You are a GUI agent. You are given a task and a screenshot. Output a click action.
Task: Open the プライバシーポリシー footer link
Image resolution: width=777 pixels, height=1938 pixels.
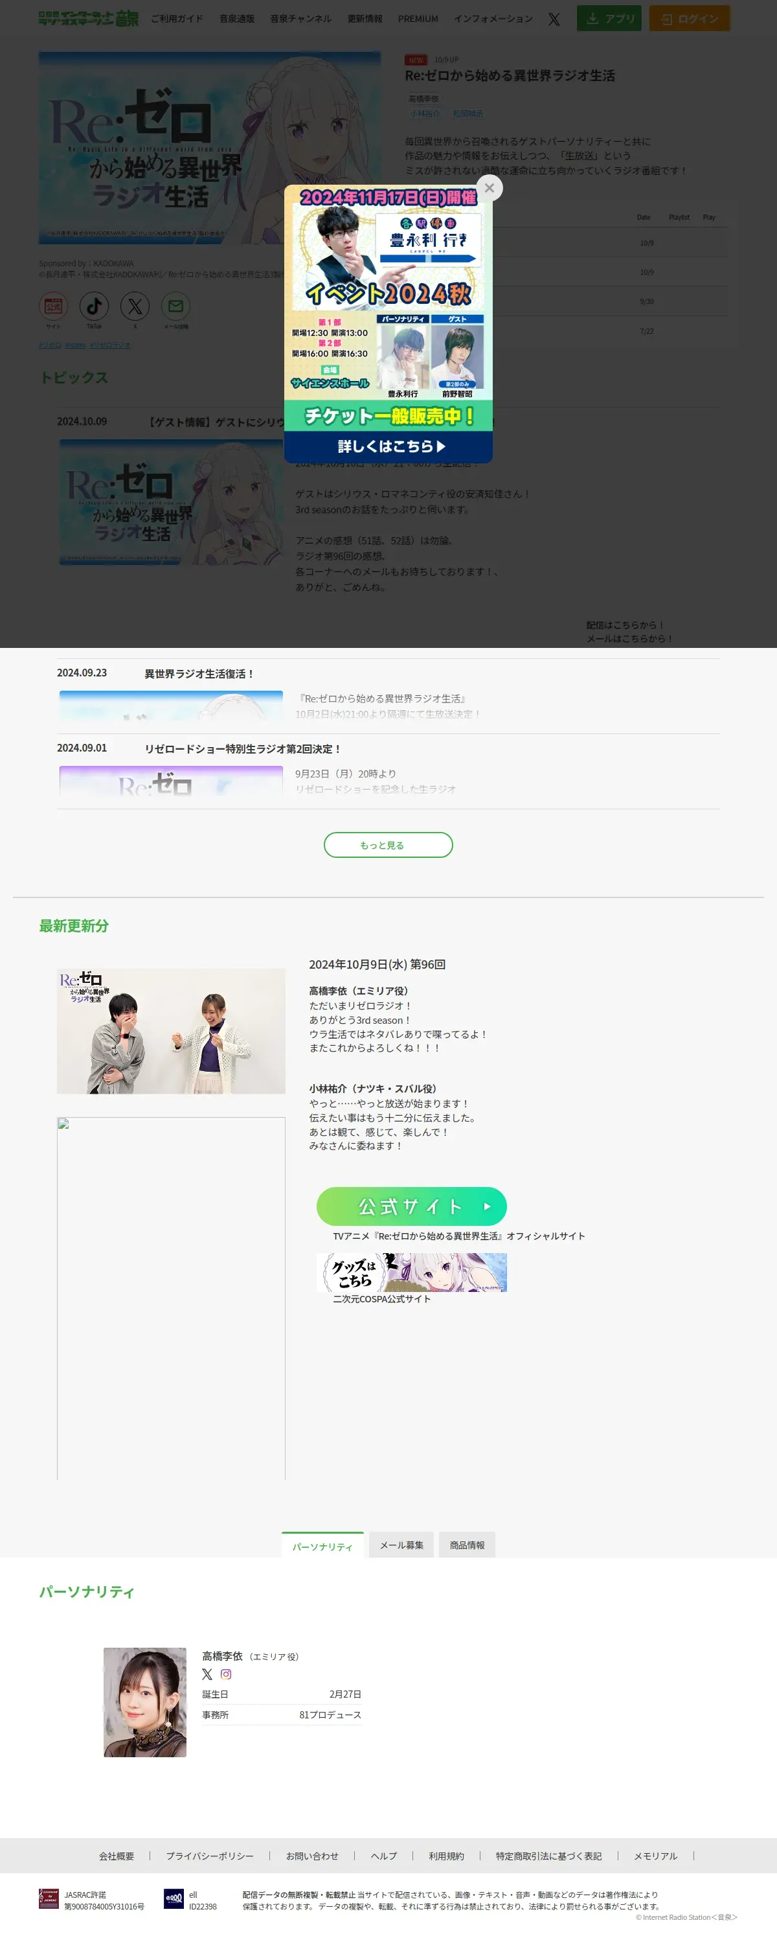tap(210, 1856)
